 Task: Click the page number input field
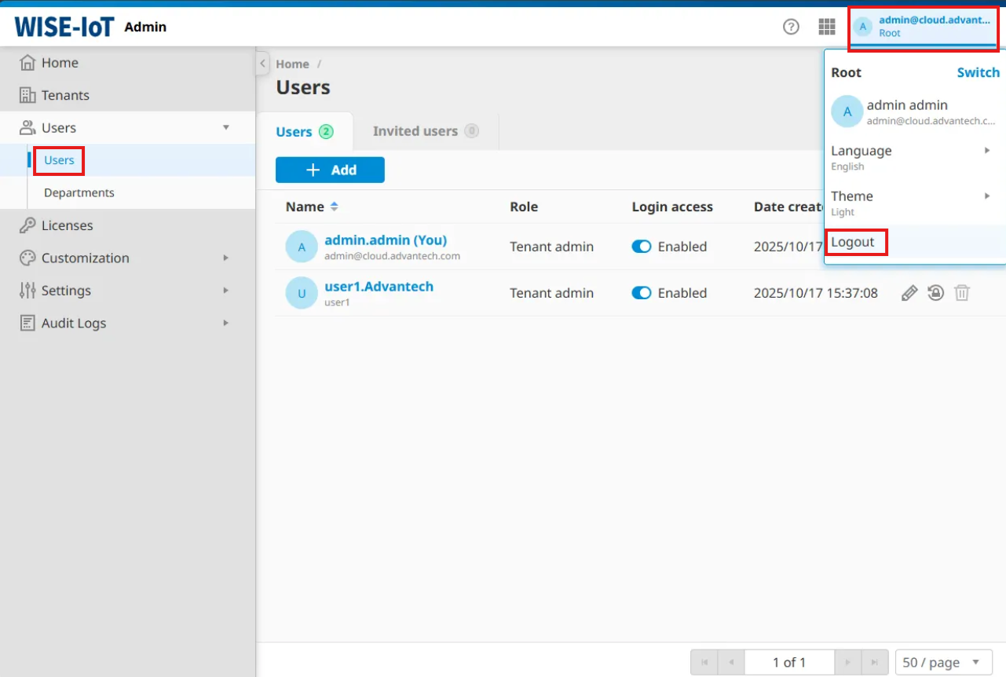coord(788,662)
